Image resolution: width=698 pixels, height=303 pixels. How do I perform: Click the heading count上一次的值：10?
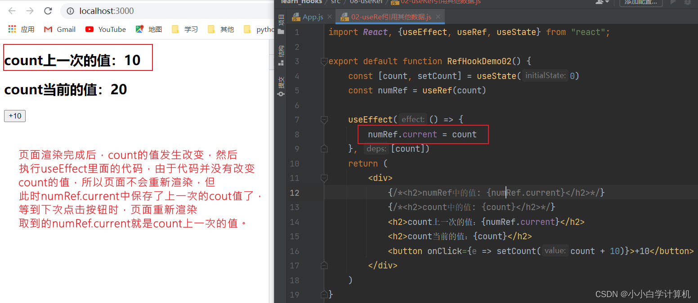72,60
